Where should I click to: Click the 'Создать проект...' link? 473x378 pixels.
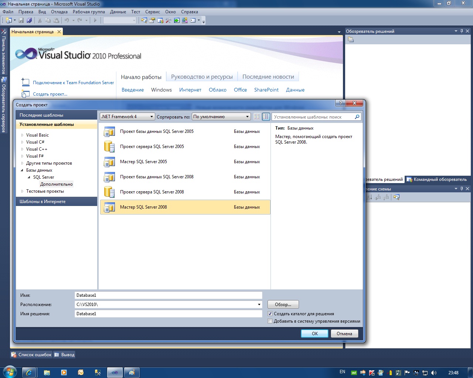(x=50, y=94)
